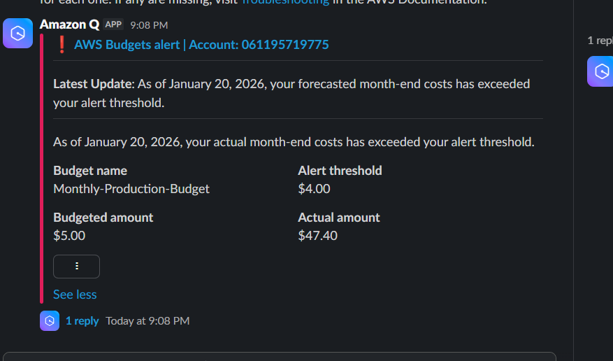Open the thread via 1 reply link
The image size is (613, 361).
click(x=82, y=320)
